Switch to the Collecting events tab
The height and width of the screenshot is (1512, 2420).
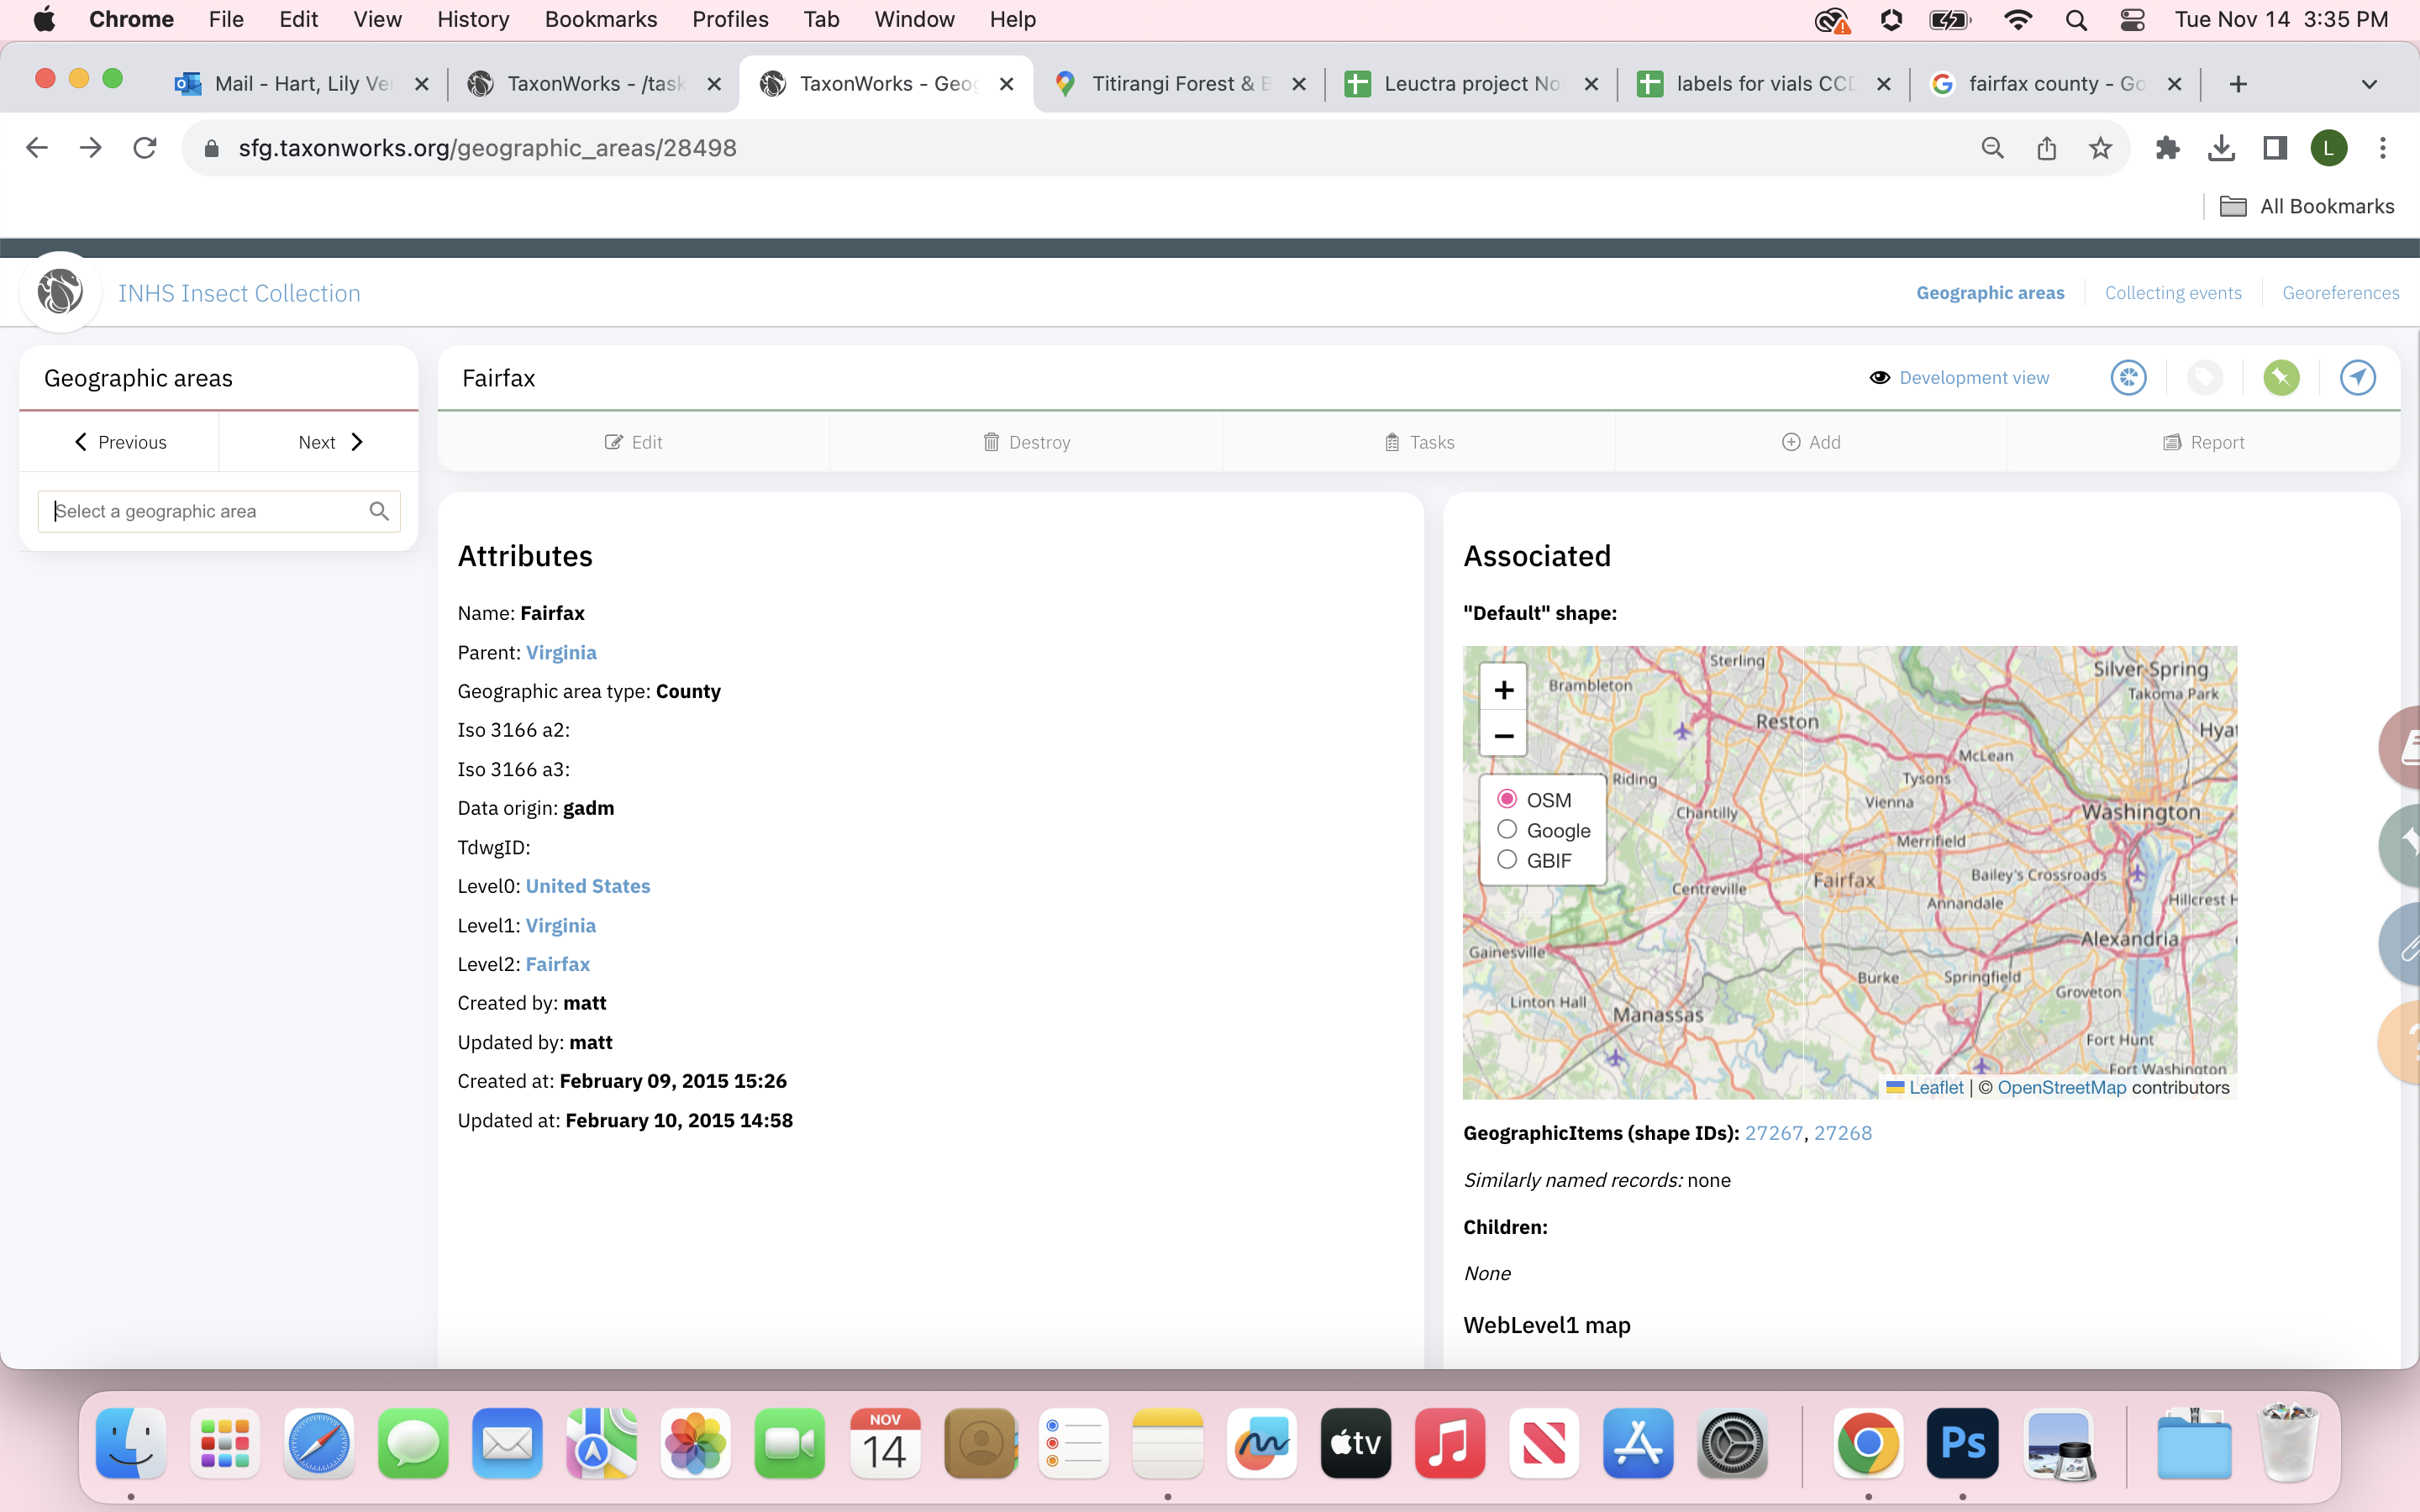coord(2173,292)
